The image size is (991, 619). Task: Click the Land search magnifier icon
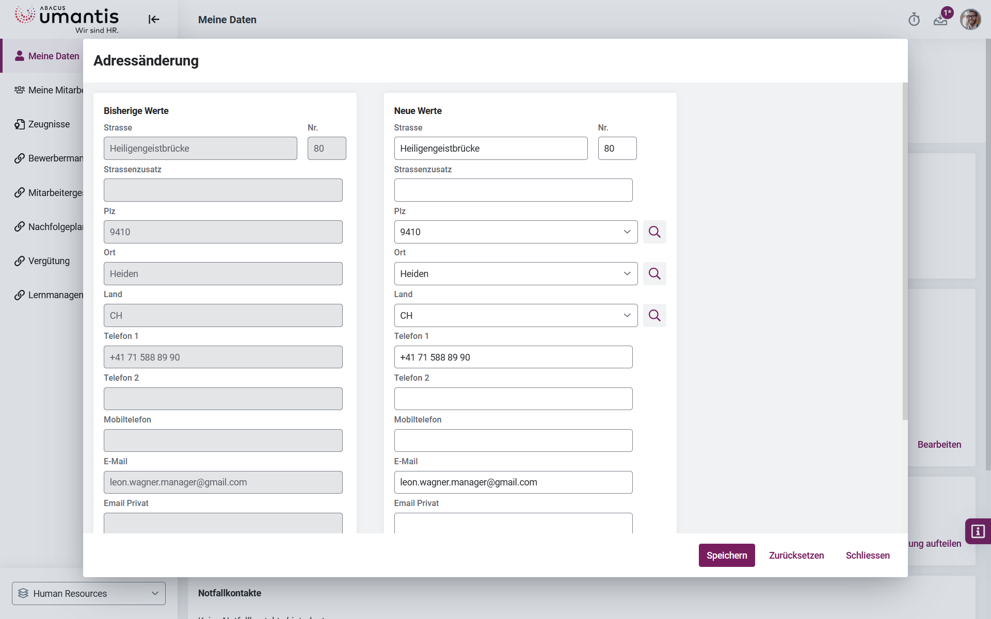click(x=654, y=315)
